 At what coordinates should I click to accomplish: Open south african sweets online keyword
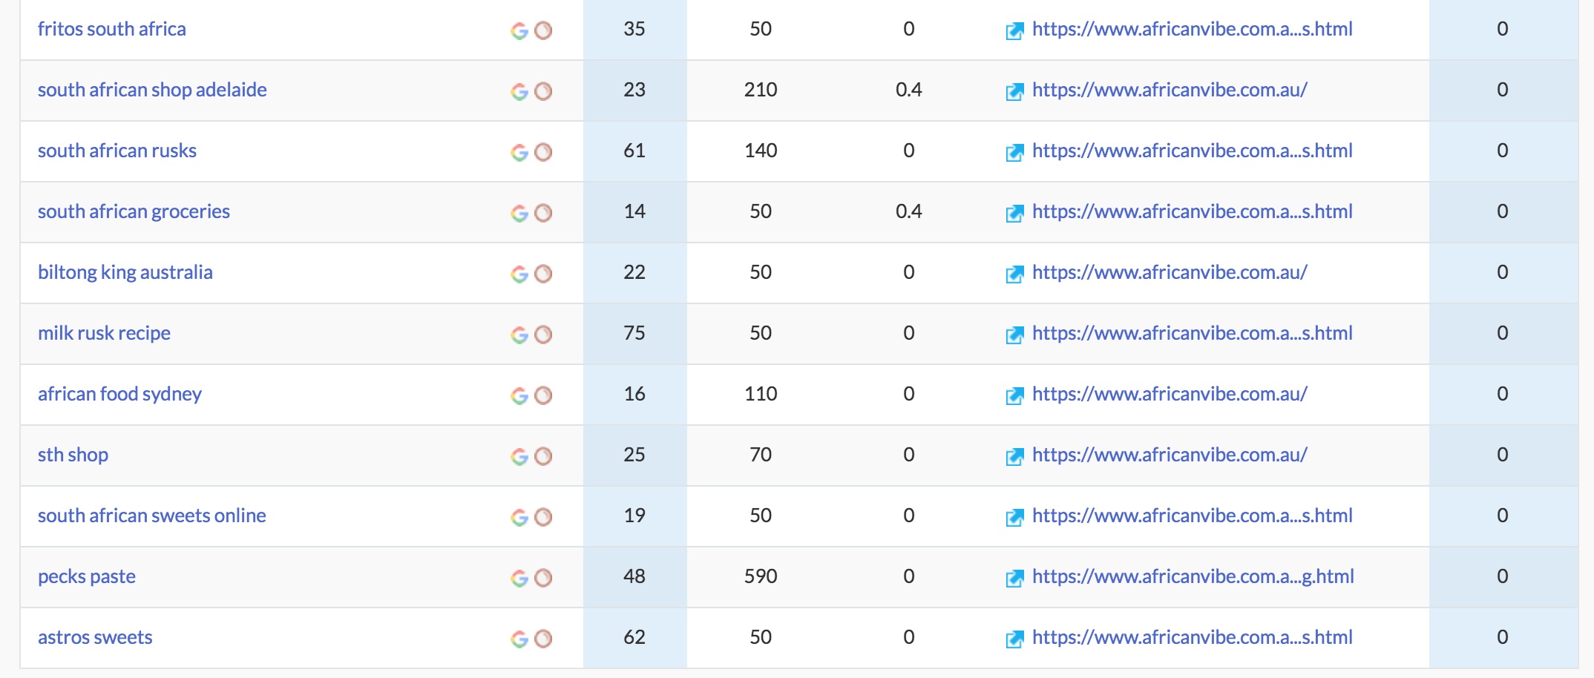(x=151, y=516)
